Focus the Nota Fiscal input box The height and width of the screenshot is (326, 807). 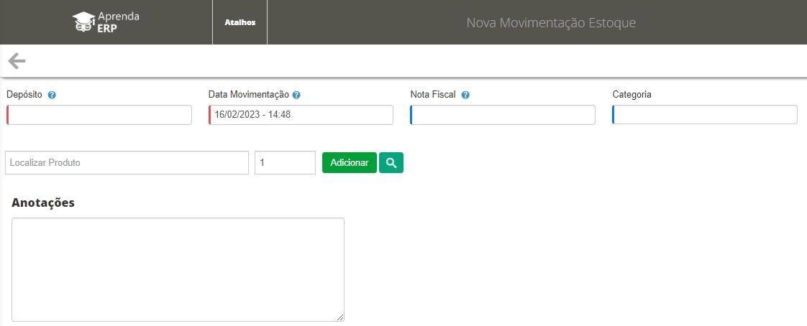pyautogui.click(x=503, y=115)
